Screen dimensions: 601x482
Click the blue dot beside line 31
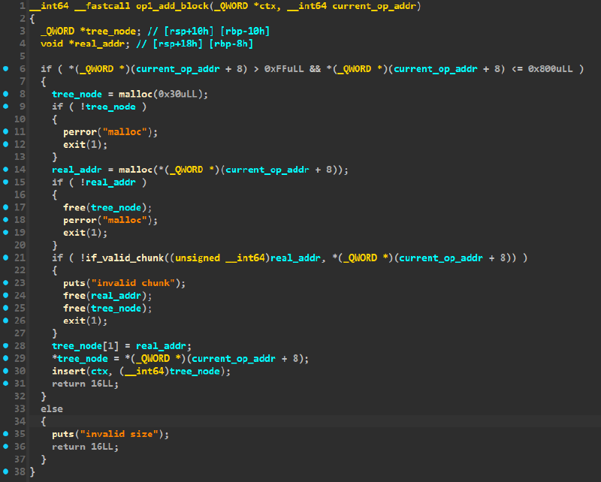tap(6, 384)
